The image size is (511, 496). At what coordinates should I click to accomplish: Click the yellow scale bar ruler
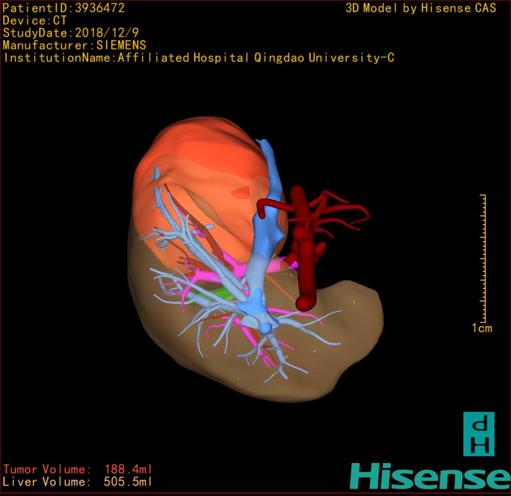483,258
